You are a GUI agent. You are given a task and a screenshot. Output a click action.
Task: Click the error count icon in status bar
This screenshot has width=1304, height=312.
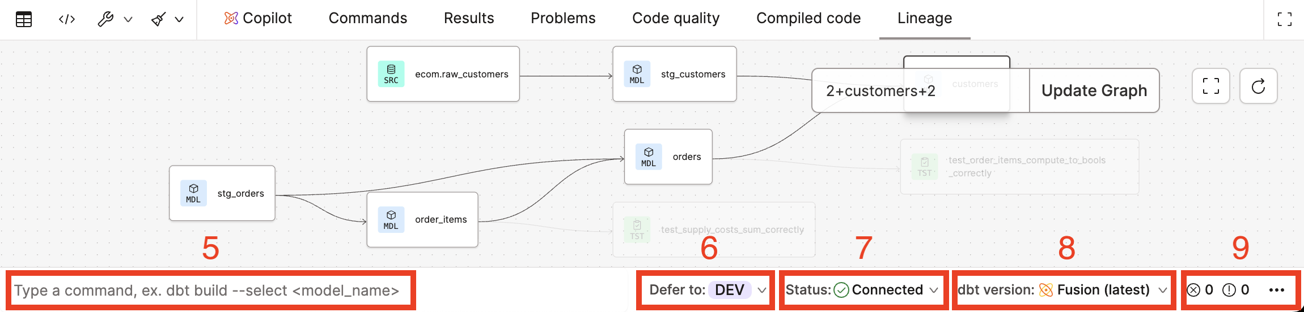click(1193, 290)
